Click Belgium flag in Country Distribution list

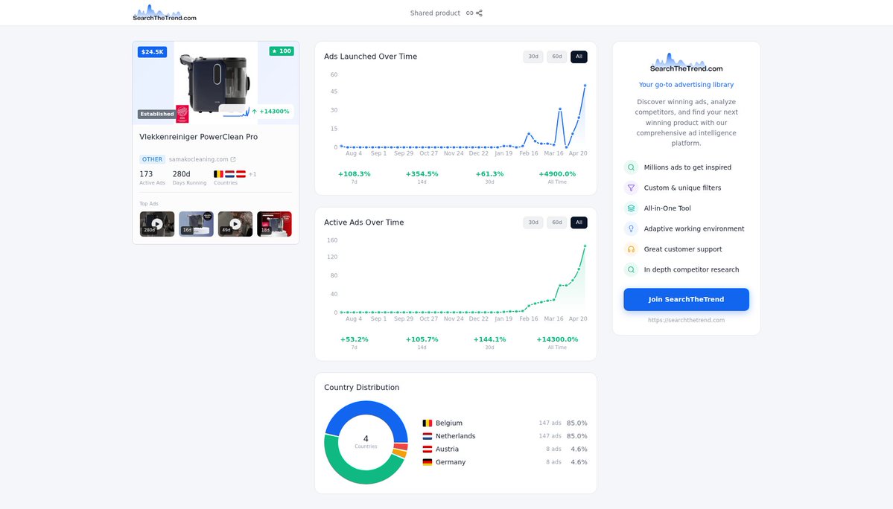point(428,423)
